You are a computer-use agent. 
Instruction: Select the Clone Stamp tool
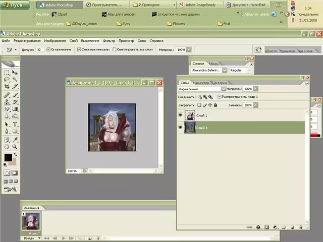tap(7, 102)
